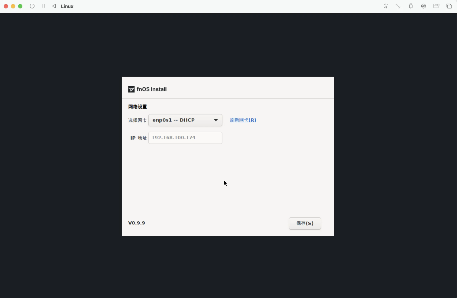Click the 网络设置 heading text
The height and width of the screenshot is (298, 457).
coord(138,107)
